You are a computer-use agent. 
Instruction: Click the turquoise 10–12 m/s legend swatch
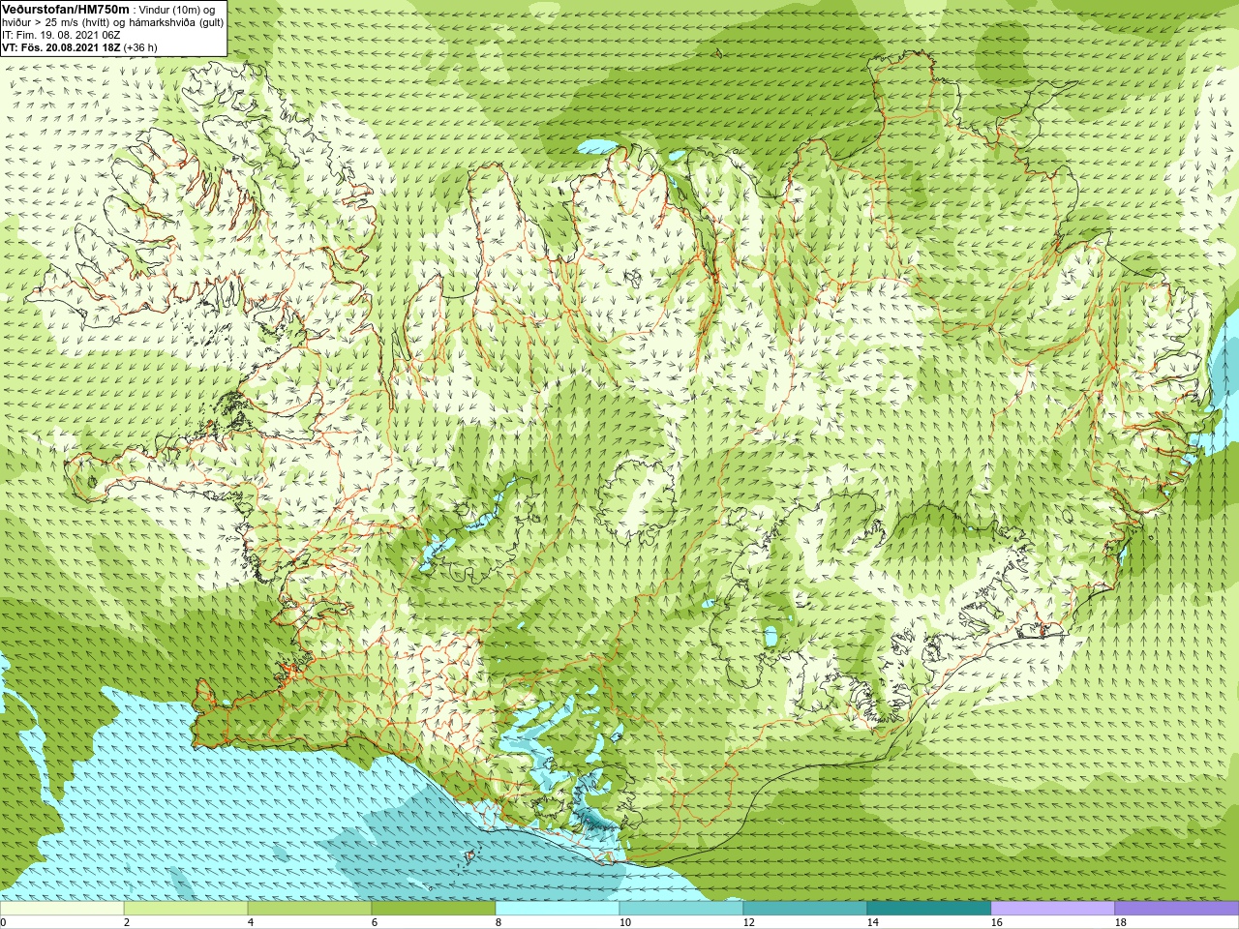coord(681,909)
